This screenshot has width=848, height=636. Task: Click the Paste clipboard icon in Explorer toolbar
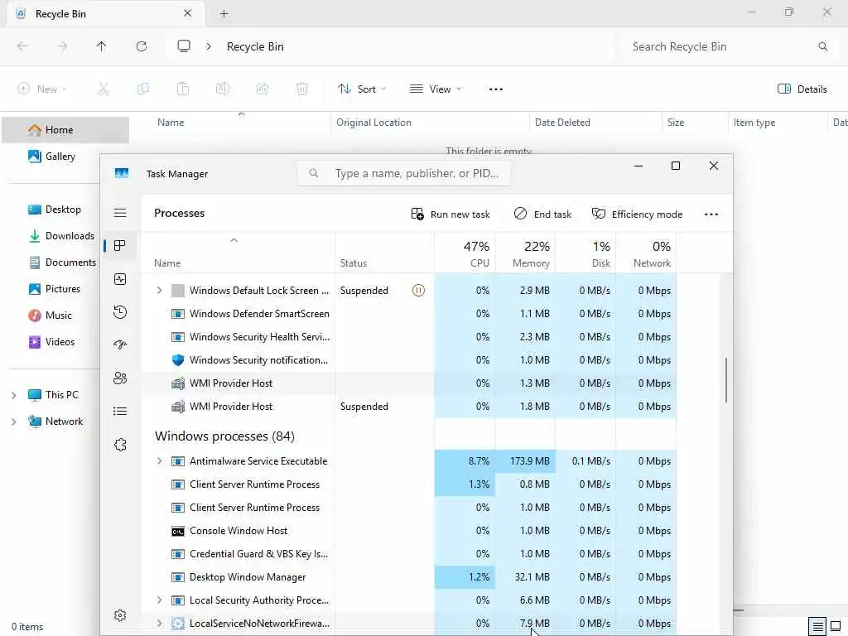(x=183, y=89)
